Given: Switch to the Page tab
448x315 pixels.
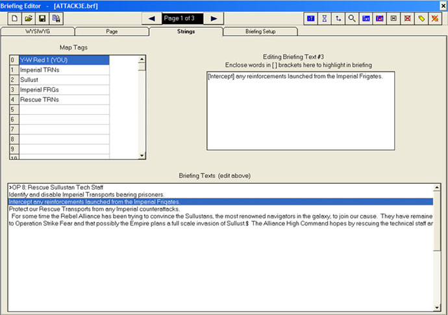Looking at the screenshot, I should 112,31.
